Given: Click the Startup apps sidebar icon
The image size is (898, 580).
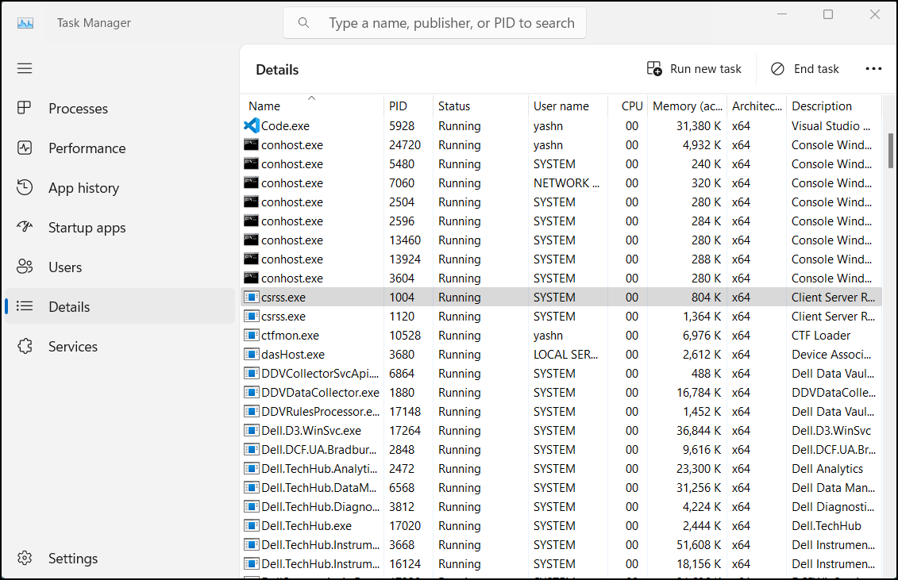Looking at the screenshot, I should 25,227.
